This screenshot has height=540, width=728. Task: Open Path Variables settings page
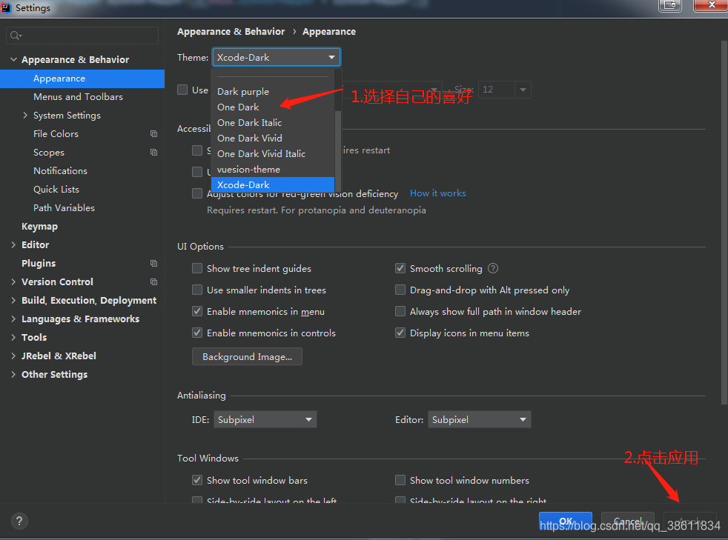click(x=64, y=208)
